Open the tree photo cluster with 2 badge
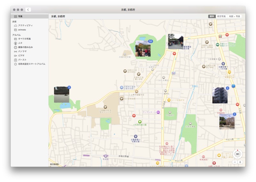256x182 pixels. [227, 121]
